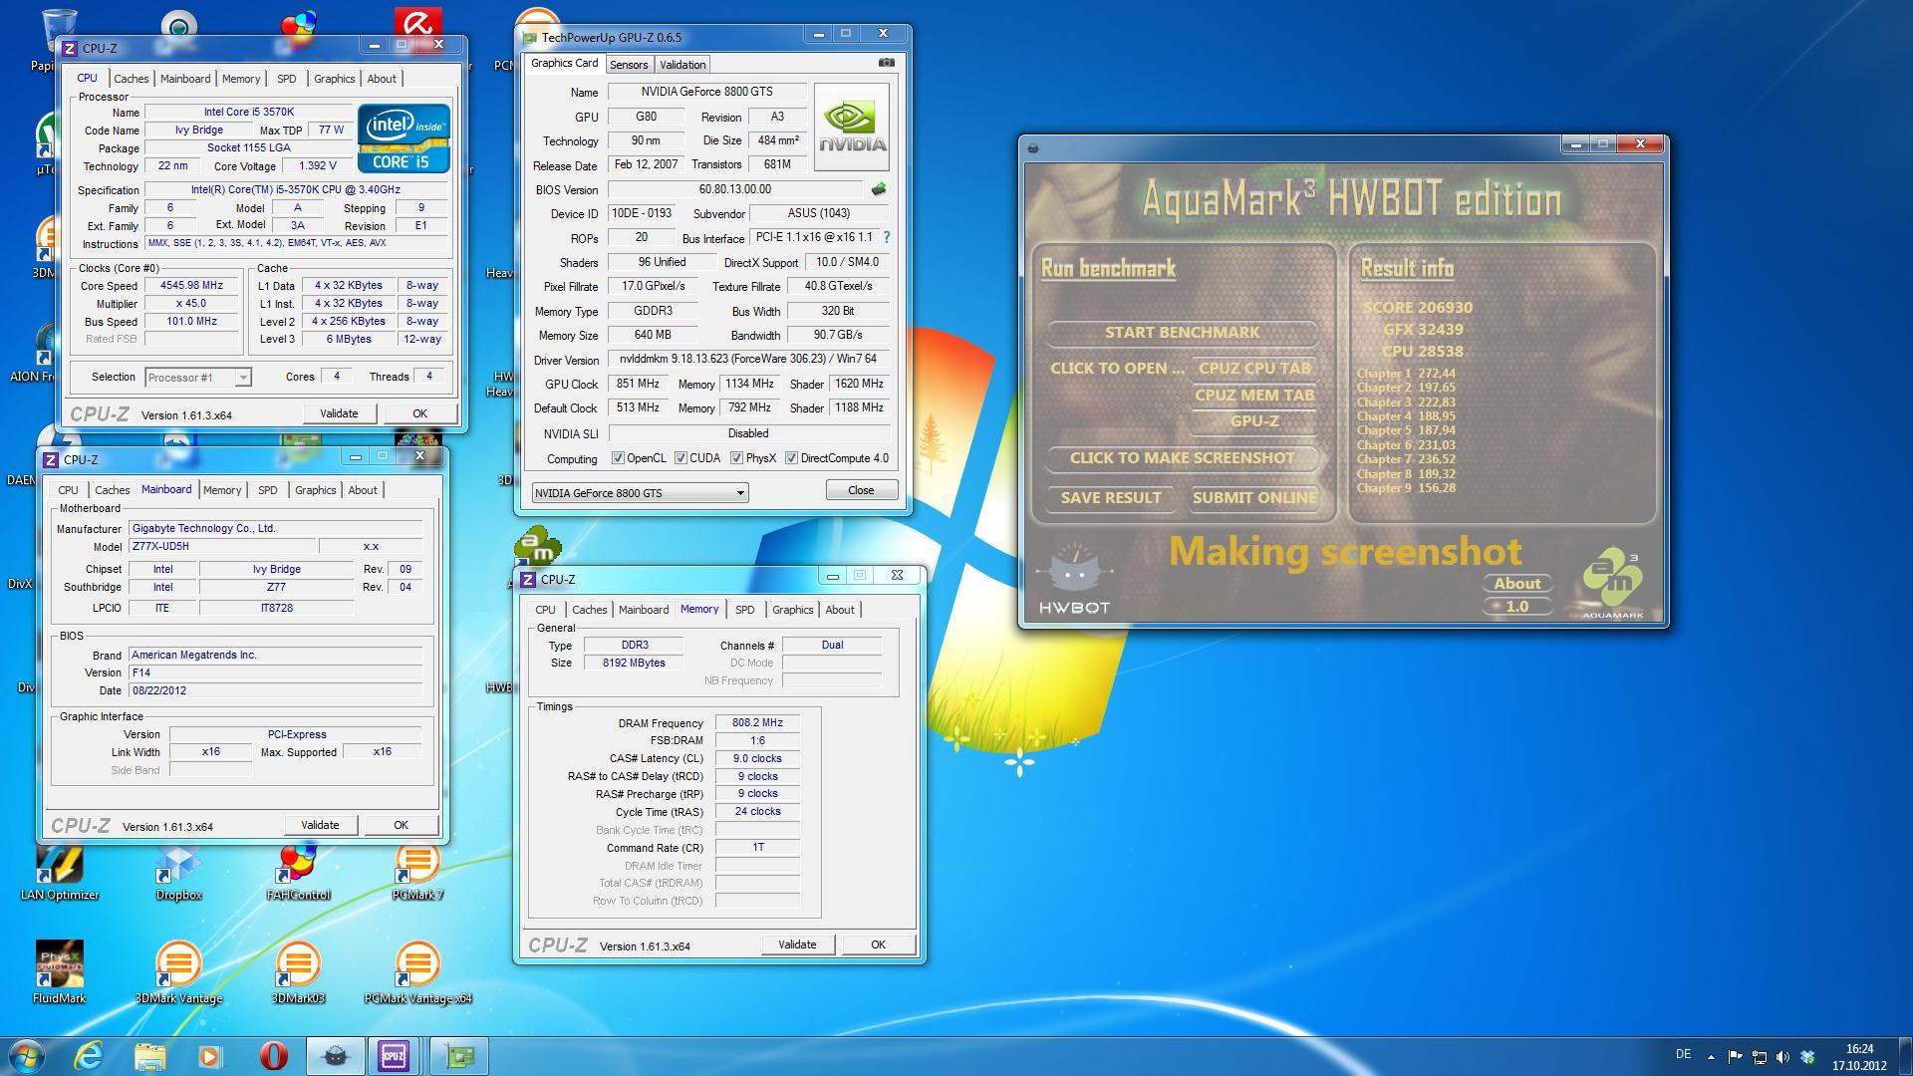Launch Opera browser from taskbar
The height and width of the screenshot is (1076, 1913).
[x=273, y=1056]
